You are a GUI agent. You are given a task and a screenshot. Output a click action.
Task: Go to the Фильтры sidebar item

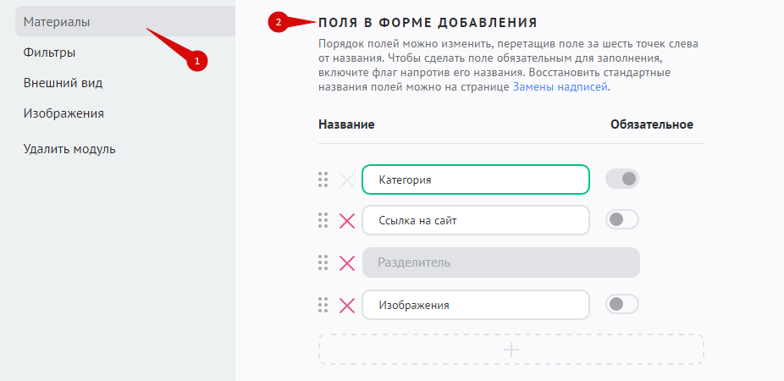(x=50, y=52)
